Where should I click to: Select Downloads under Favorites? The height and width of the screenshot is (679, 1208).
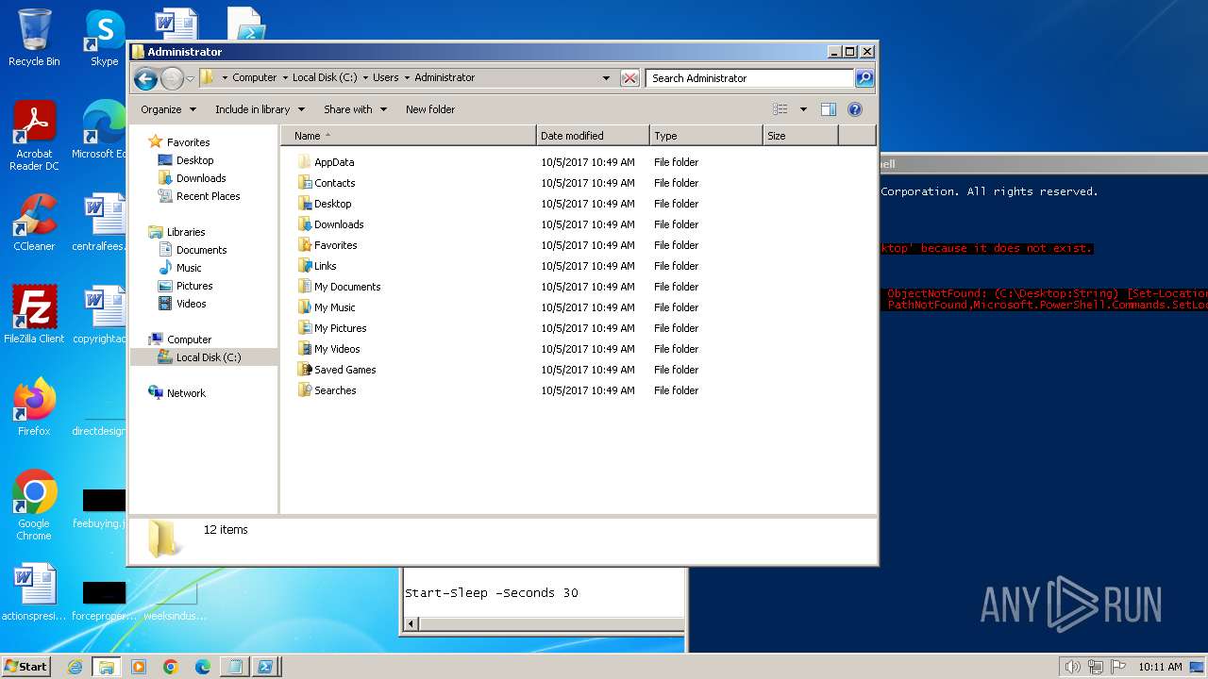(200, 178)
